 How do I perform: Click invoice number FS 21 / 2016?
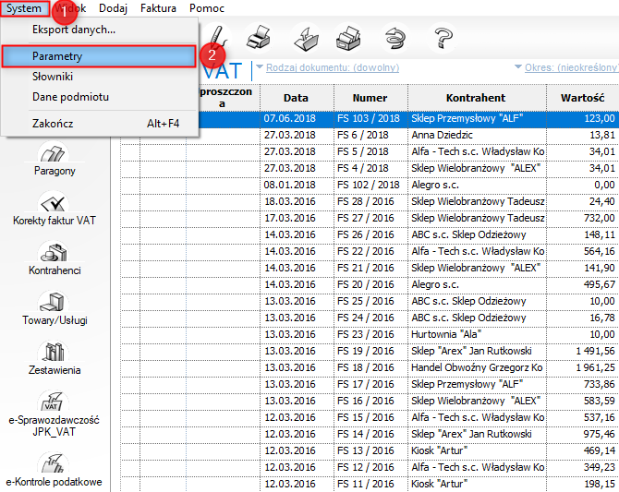(366, 268)
